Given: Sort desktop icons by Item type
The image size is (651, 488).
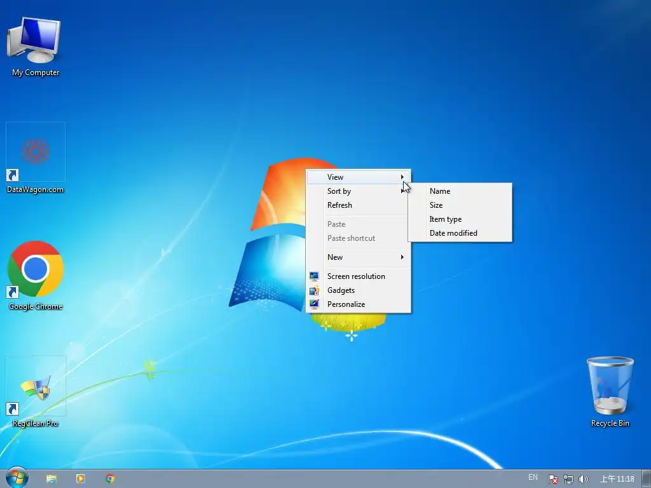Looking at the screenshot, I should click(460, 219).
